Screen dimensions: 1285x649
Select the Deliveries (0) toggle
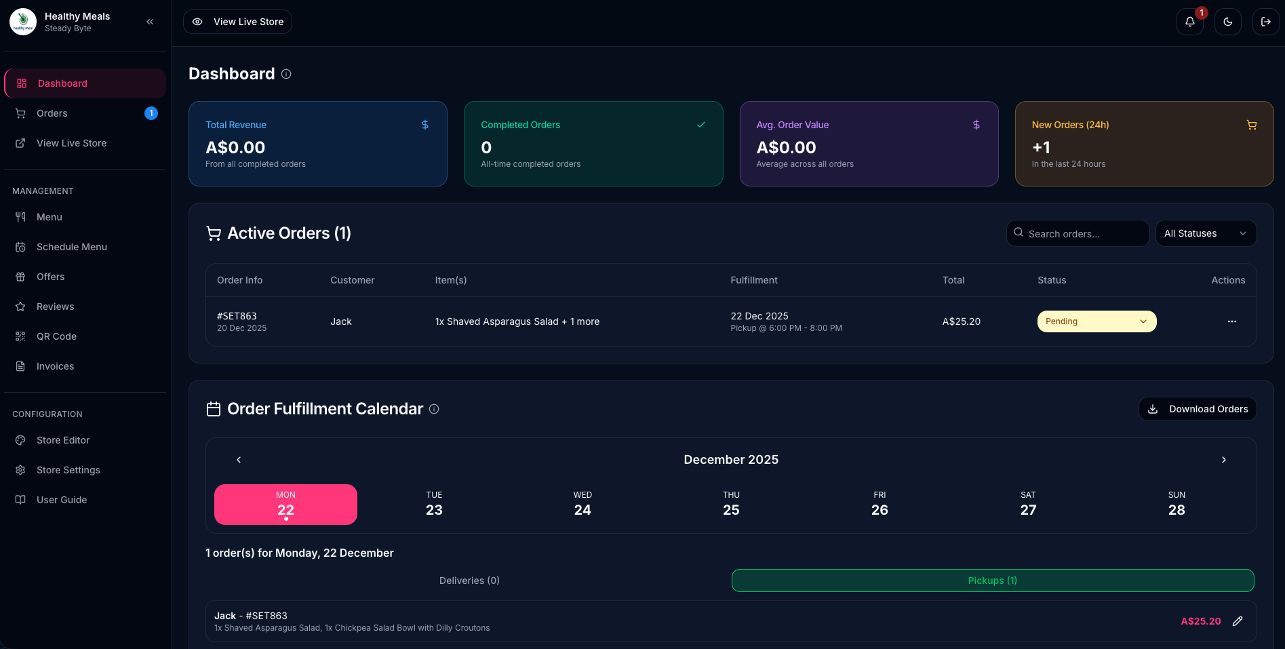point(469,581)
